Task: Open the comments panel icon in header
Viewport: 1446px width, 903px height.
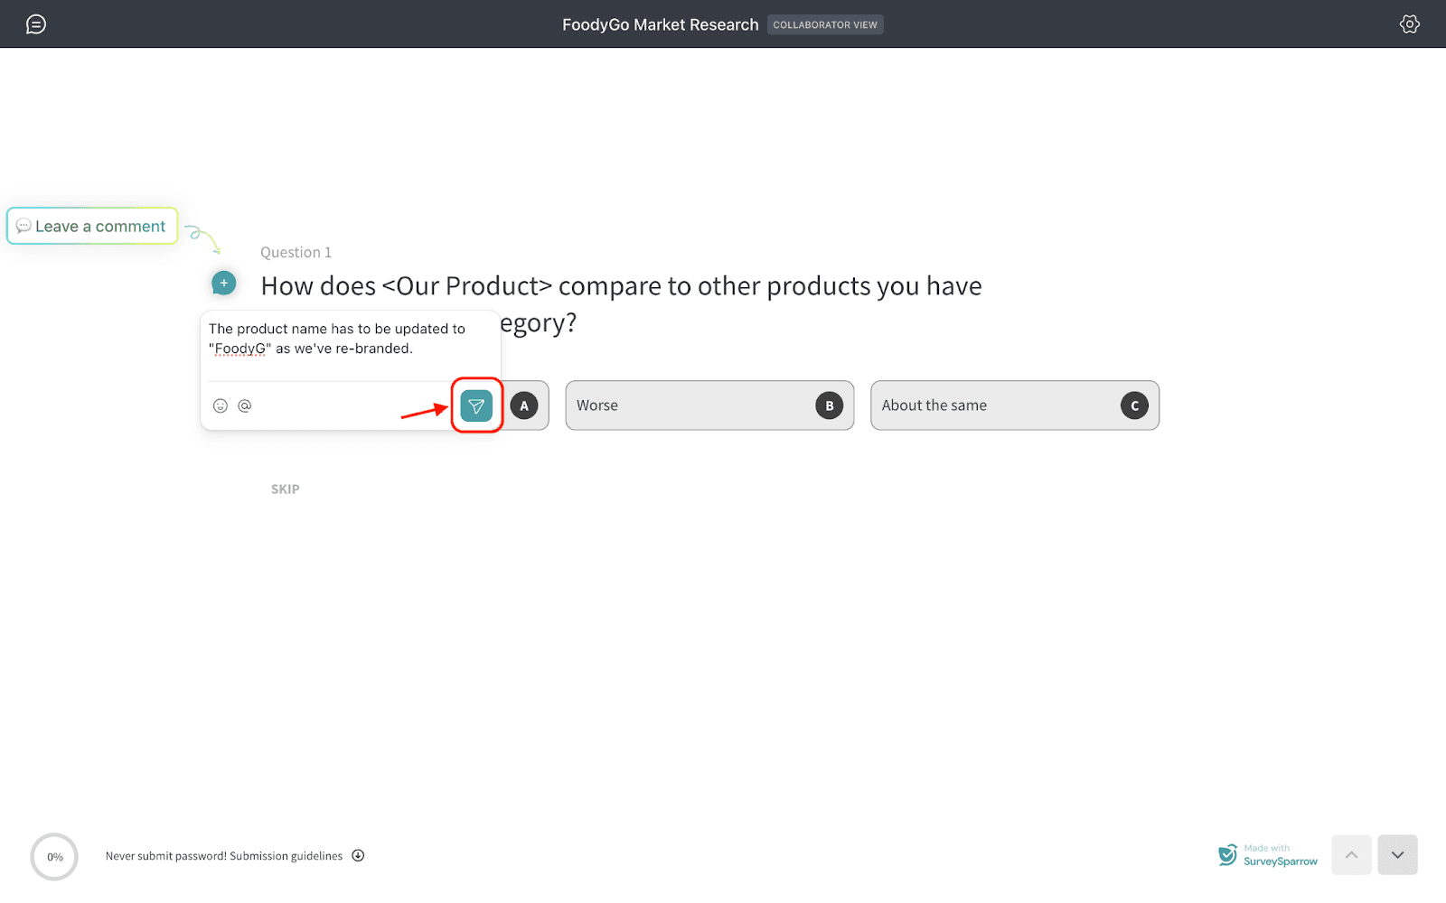Action: (x=36, y=24)
